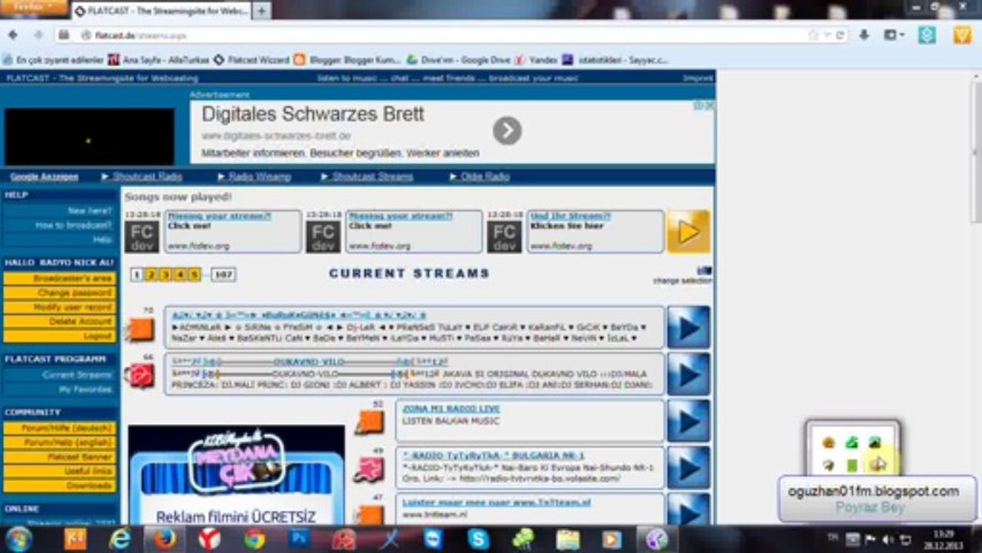Viewport: 982px width, 553px height.
Task: Open Downloads in Community section
Action: coord(59,486)
